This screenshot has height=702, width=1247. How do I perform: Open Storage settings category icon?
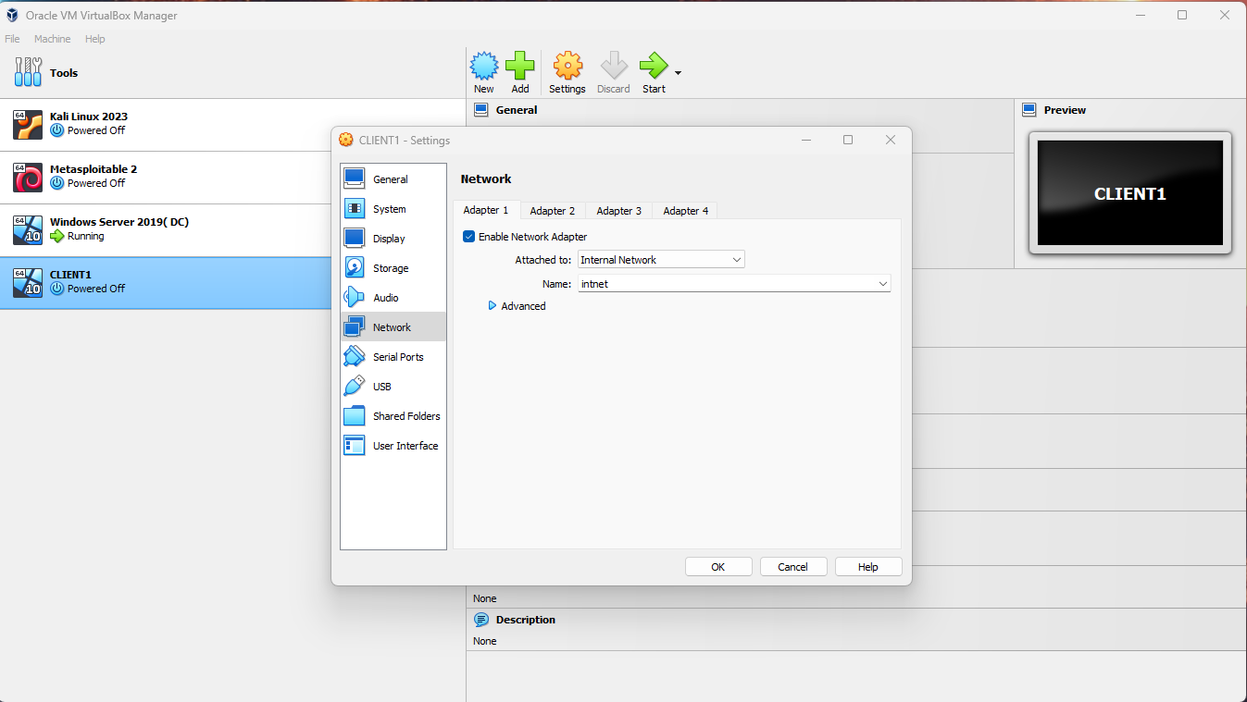(x=355, y=267)
